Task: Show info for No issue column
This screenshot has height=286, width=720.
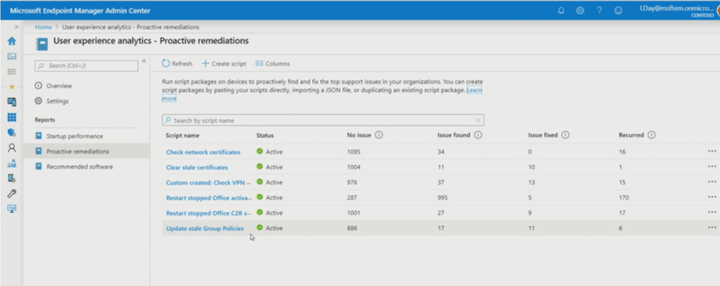Action: click(379, 136)
